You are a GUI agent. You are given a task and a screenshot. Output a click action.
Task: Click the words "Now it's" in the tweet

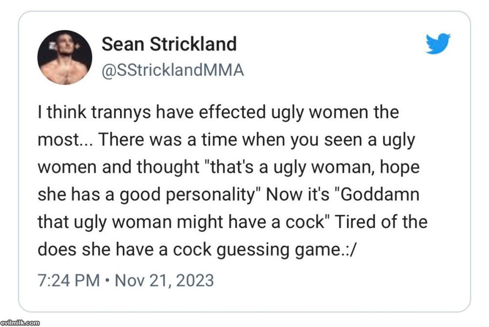(x=298, y=195)
